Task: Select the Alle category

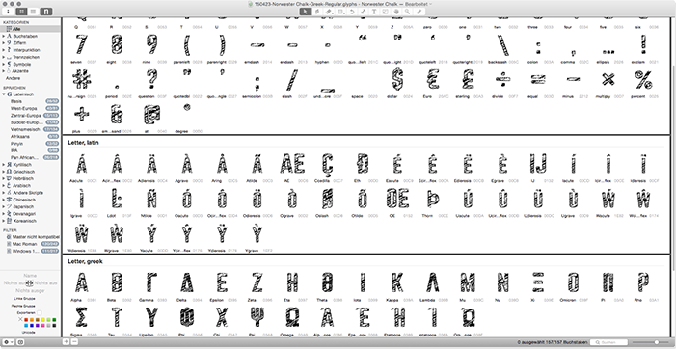Action: tap(31, 28)
